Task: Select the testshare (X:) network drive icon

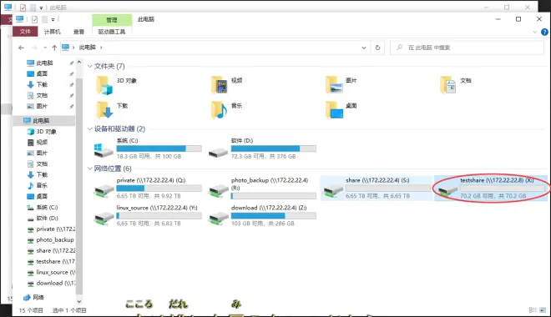Action: pos(447,191)
